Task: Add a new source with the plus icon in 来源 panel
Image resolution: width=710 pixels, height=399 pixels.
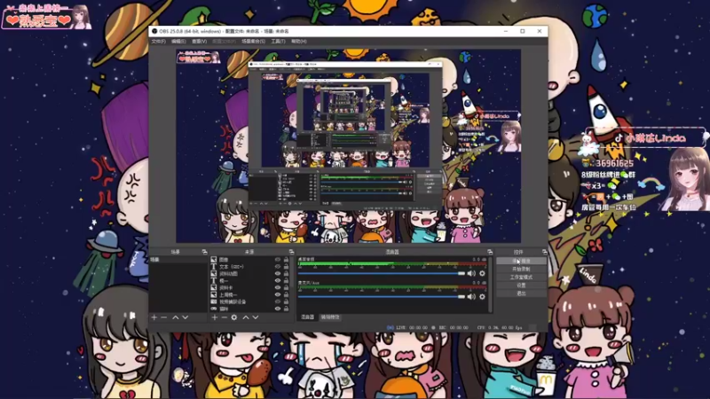Action: coord(215,317)
